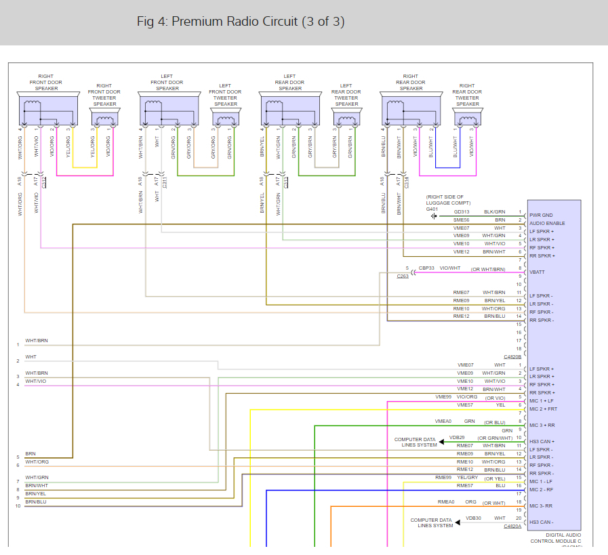This screenshot has width=608, height=555.
Task: Click the AUDIO ENABLE pin label
Action: (x=547, y=223)
